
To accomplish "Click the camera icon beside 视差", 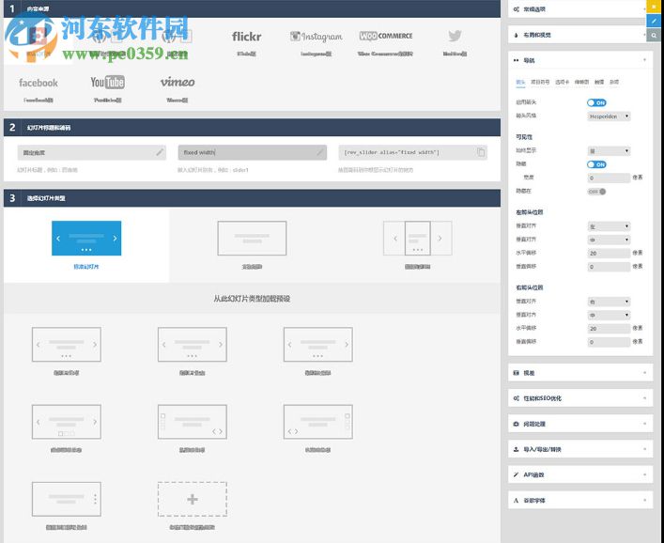I will click(x=516, y=373).
